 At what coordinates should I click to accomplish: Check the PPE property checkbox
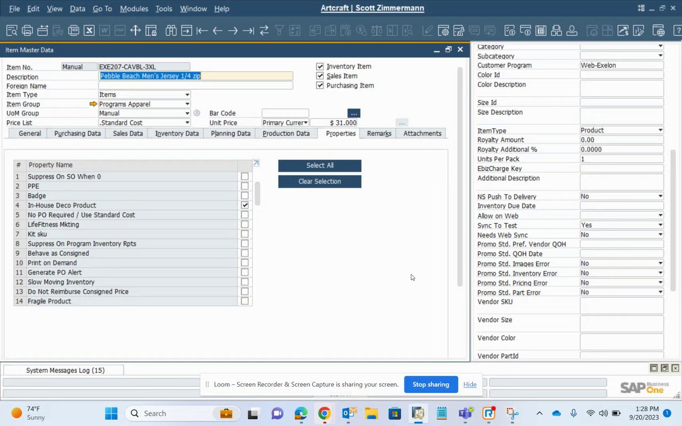pos(245,186)
